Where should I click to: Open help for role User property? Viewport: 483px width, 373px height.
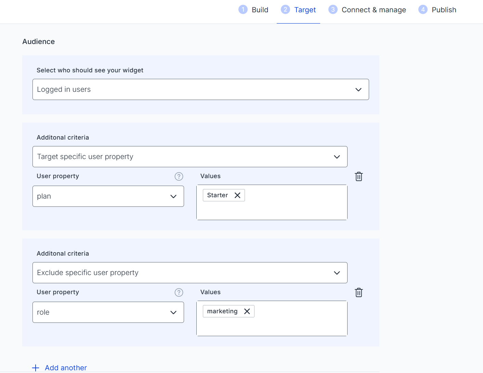tap(179, 292)
